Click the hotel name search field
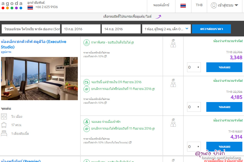This screenshot has width=244, height=162. pos(31,29)
